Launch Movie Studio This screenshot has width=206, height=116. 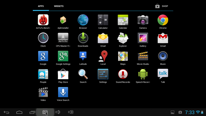[143, 56]
